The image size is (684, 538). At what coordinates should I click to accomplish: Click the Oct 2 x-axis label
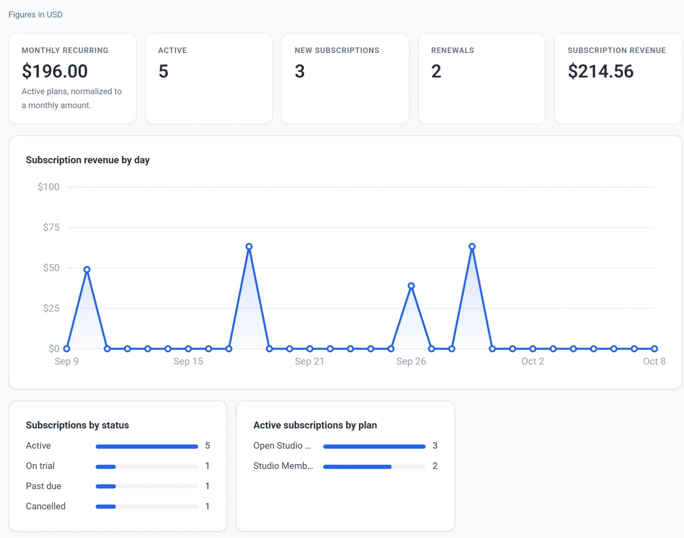tap(533, 362)
